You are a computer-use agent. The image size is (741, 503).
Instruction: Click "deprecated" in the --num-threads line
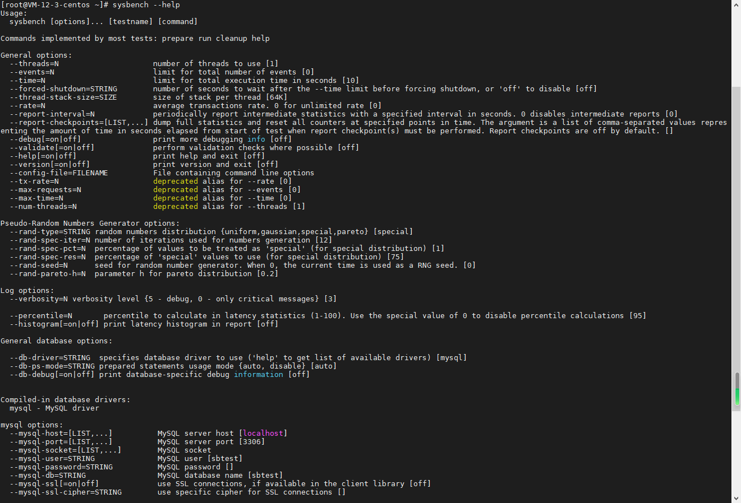176,207
